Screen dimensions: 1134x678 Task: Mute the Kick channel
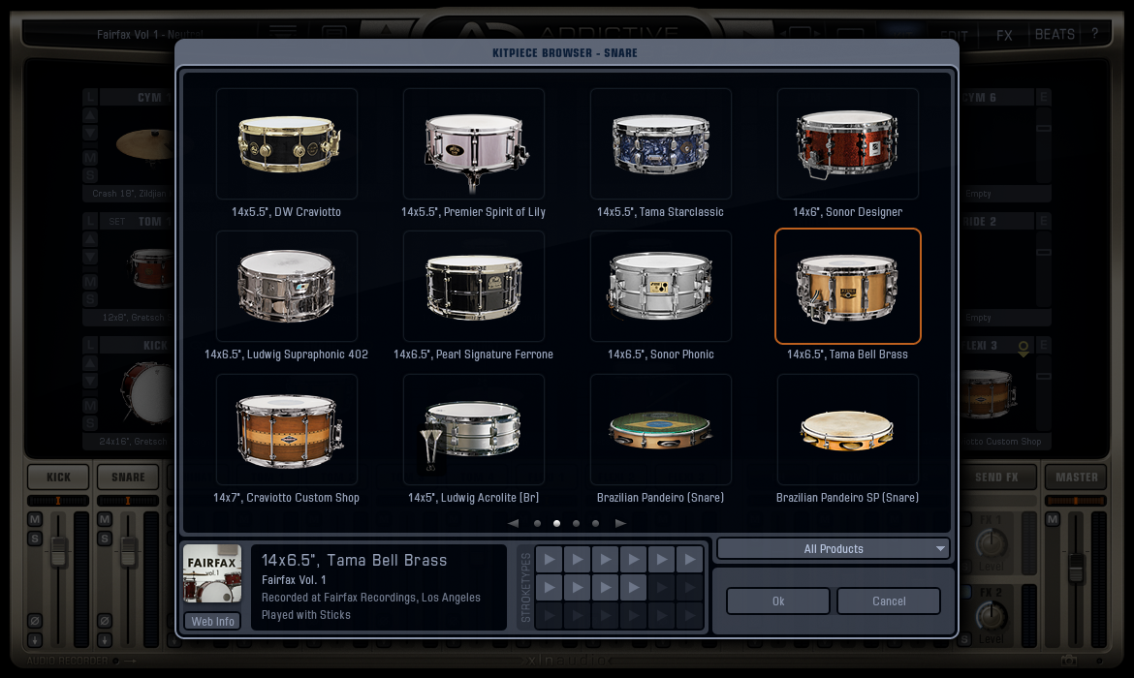pos(35,520)
